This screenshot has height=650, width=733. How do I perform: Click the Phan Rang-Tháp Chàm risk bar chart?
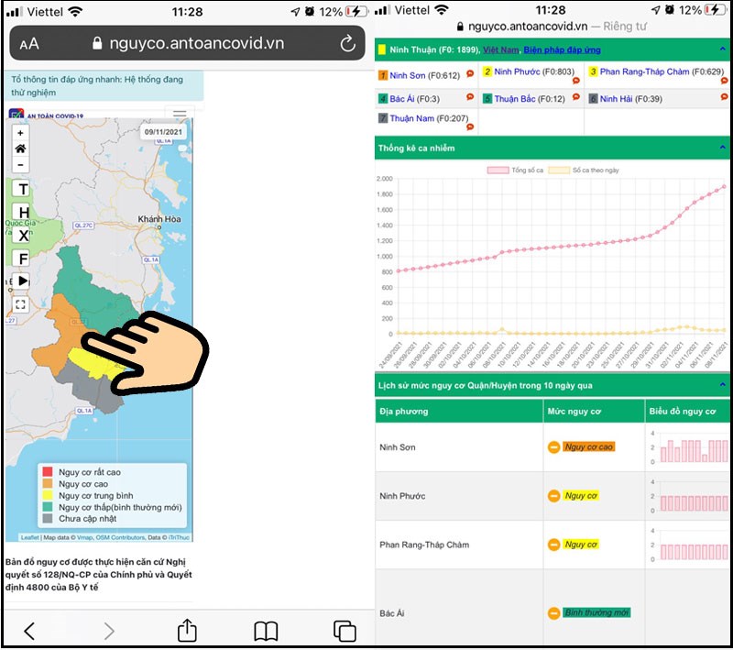click(690, 545)
